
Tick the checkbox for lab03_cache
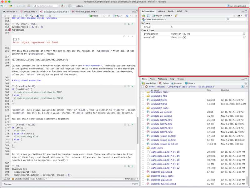[x=143, y=148]
